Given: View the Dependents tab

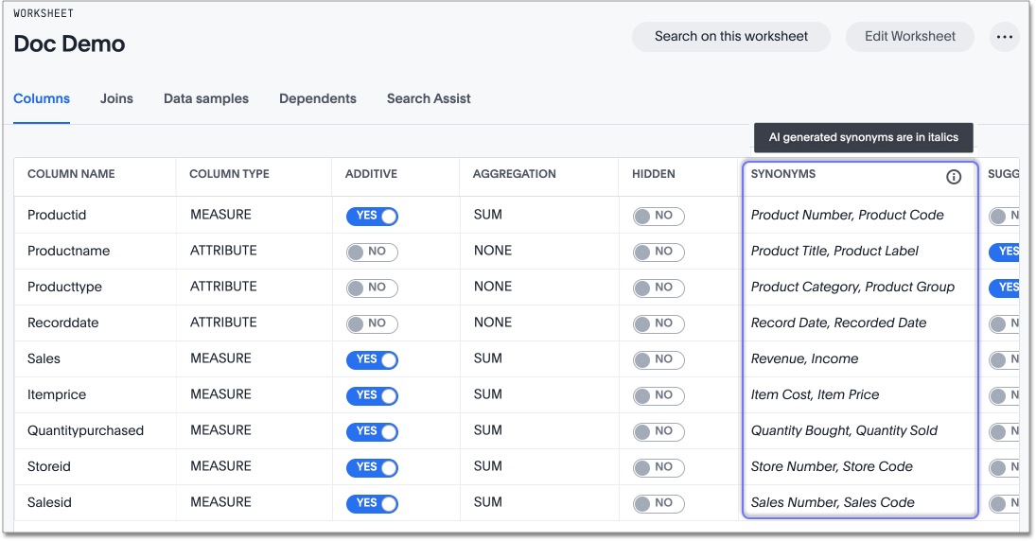Looking at the screenshot, I should click(x=318, y=98).
